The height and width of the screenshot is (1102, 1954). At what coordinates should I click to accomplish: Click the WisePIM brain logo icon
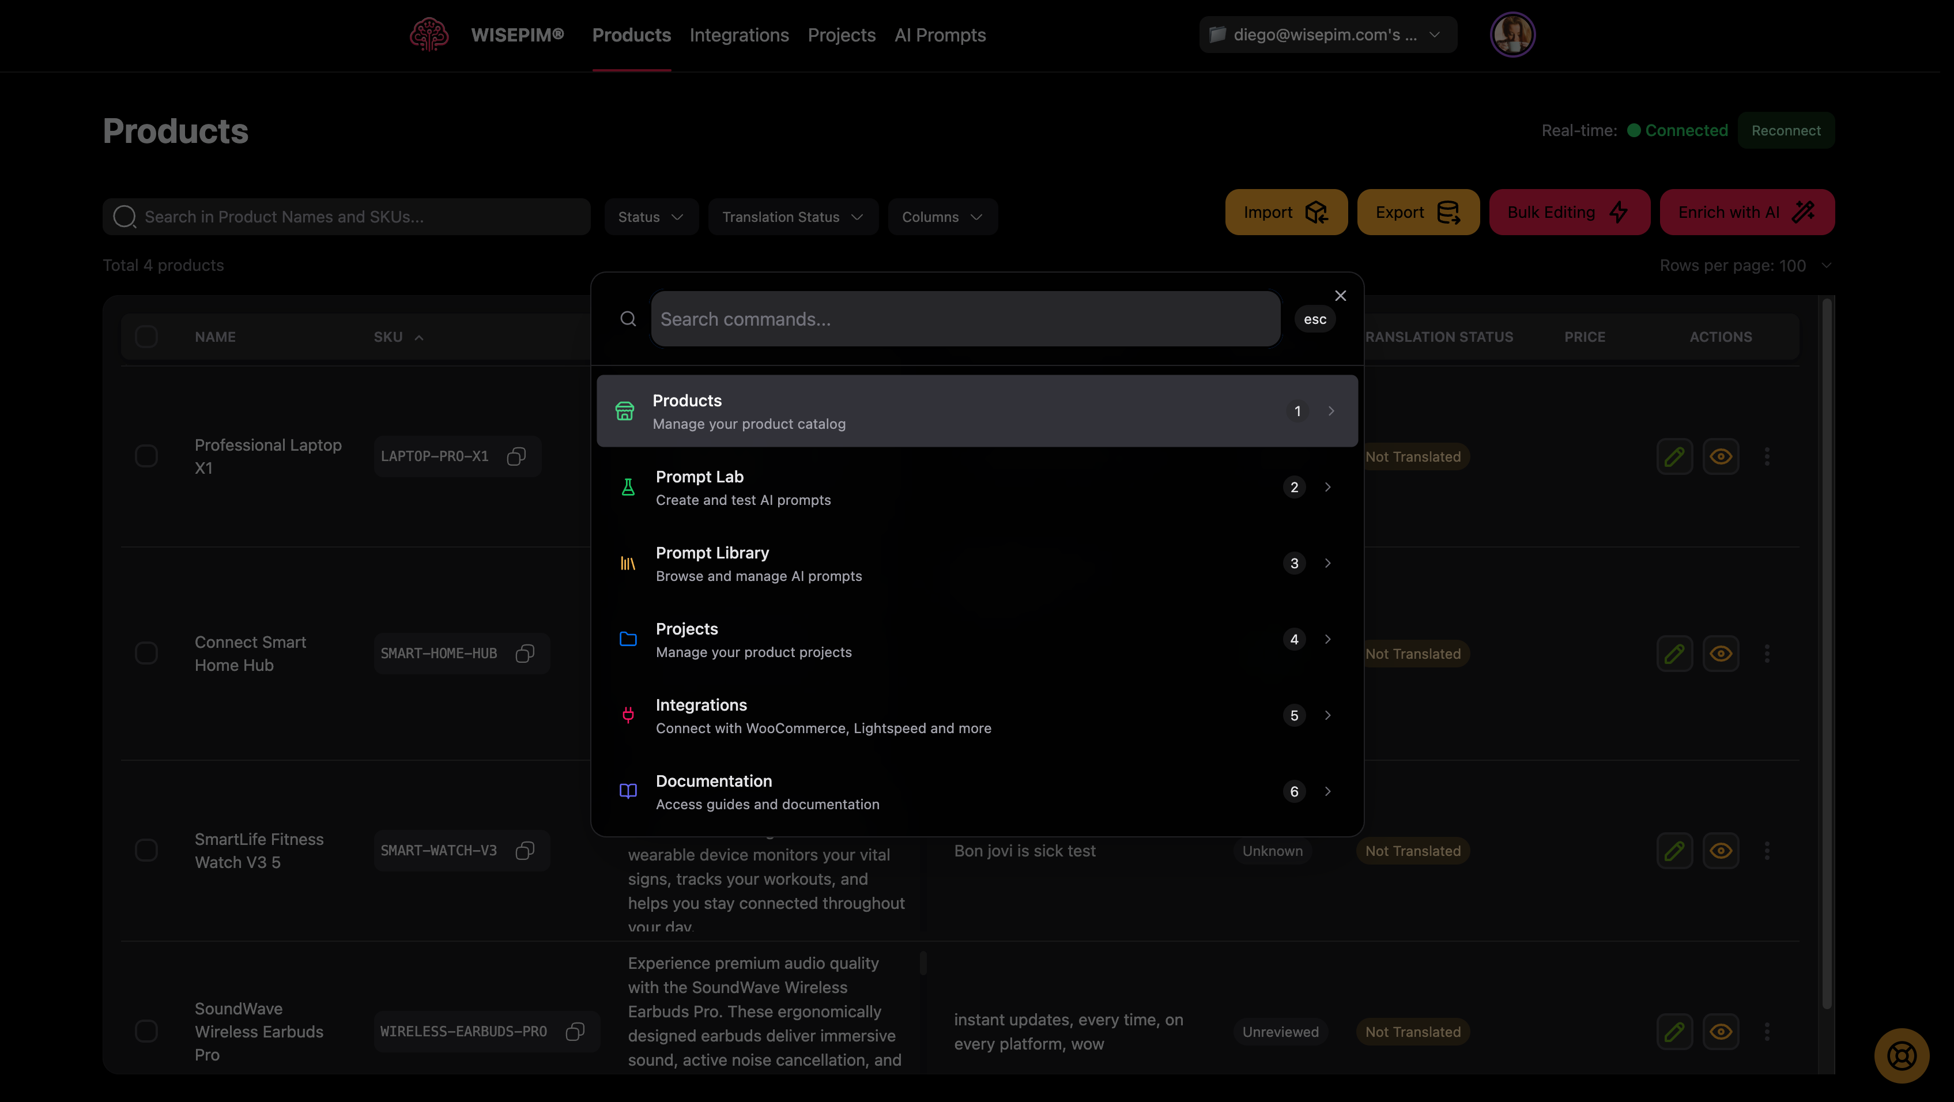[429, 35]
